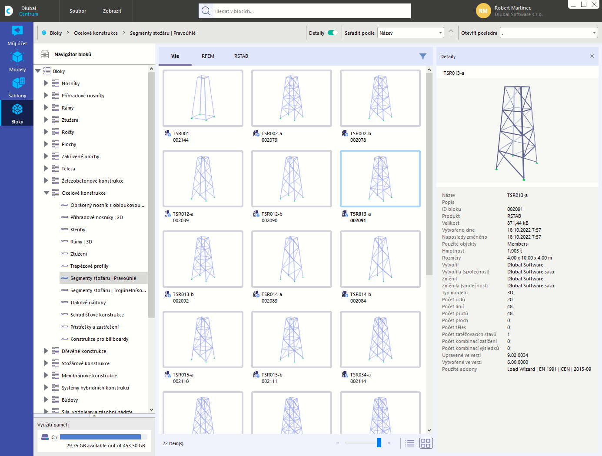
Task: Switch to list view layout
Action: 409,443
